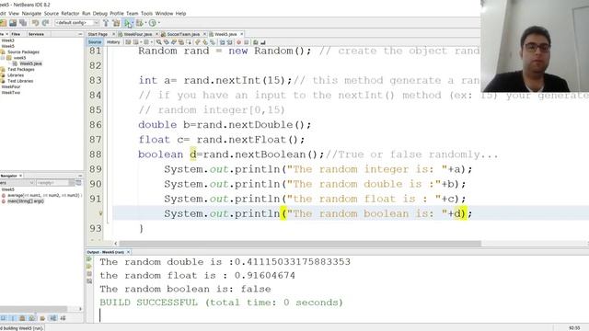Click the shift line right icon in editor toolbar
The image size is (589, 331).
click(x=229, y=42)
